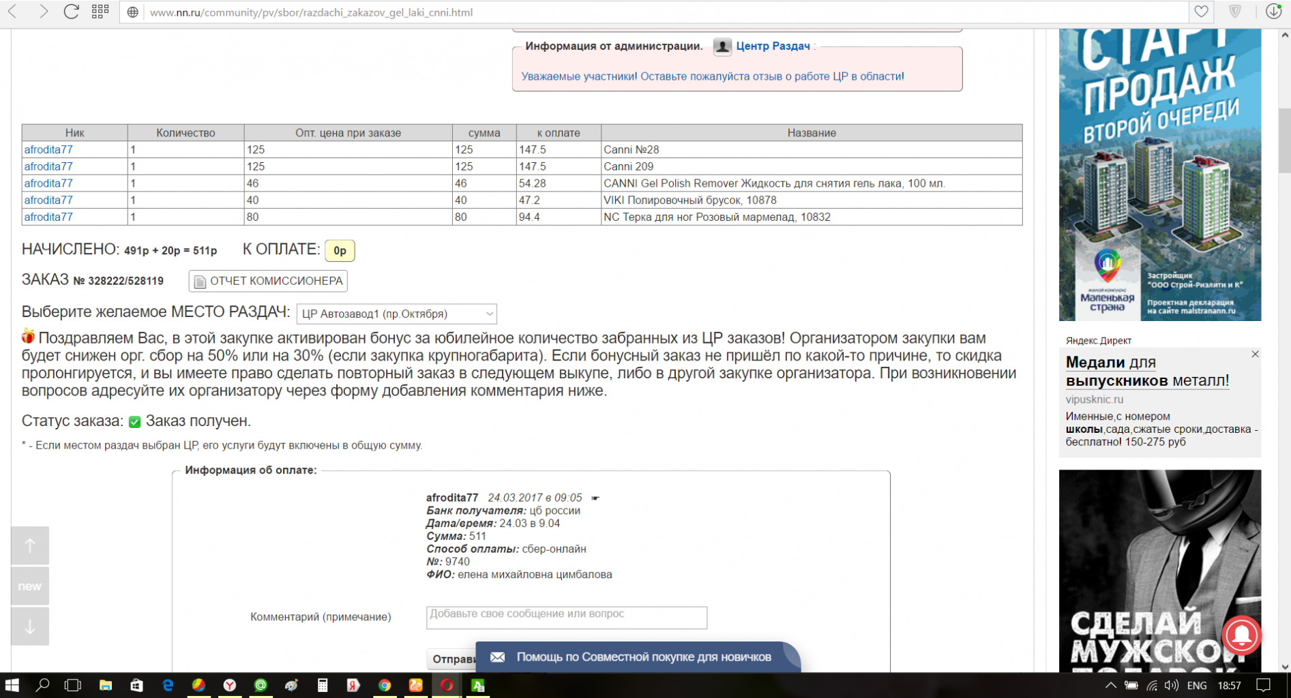Screen dimensions: 1291x698
Task: Open the speed dial grid icon
Action: point(100,12)
